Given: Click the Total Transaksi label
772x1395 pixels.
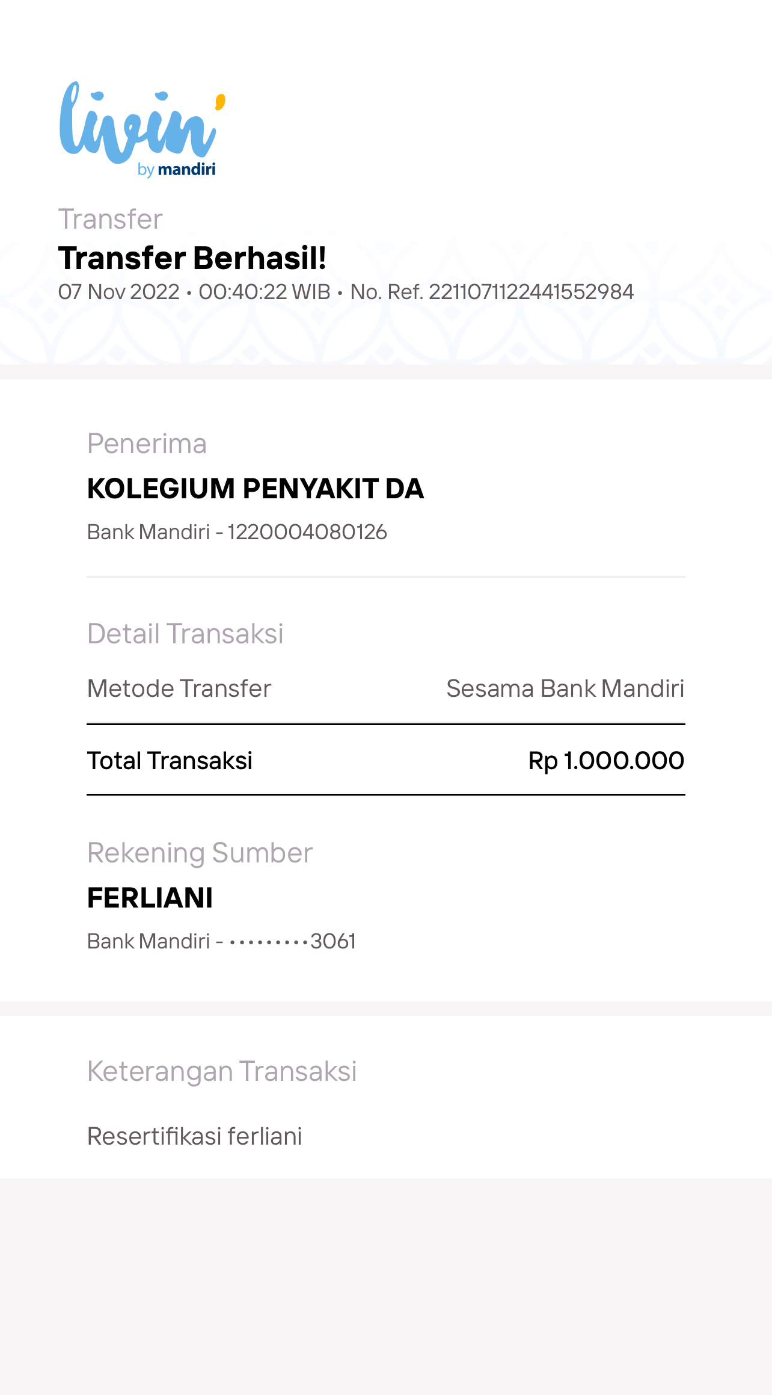Looking at the screenshot, I should point(170,761).
